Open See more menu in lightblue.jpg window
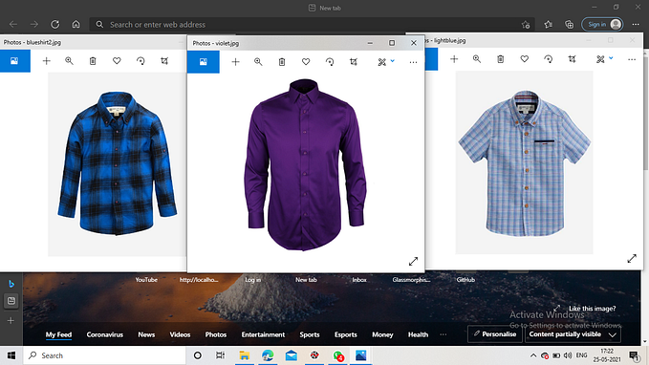Screen dimensions: 649x365 tap(632, 59)
